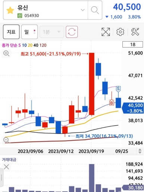Click the S sell marker on chart
The image size is (144, 192).
[118, 89]
